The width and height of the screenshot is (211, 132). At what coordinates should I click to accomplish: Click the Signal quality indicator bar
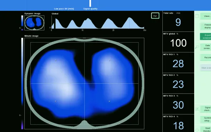tap(90, 3)
